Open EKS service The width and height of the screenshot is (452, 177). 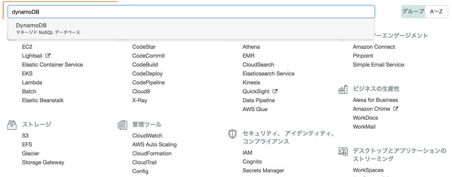tap(27, 74)
